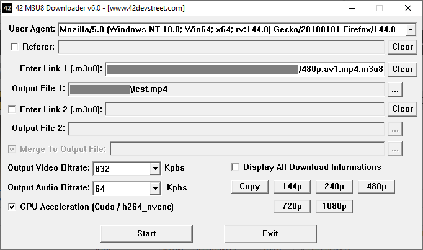Open the Output Video Bitrate dropdown
This screenshot has width=423, height=250.
pos(155,169)
